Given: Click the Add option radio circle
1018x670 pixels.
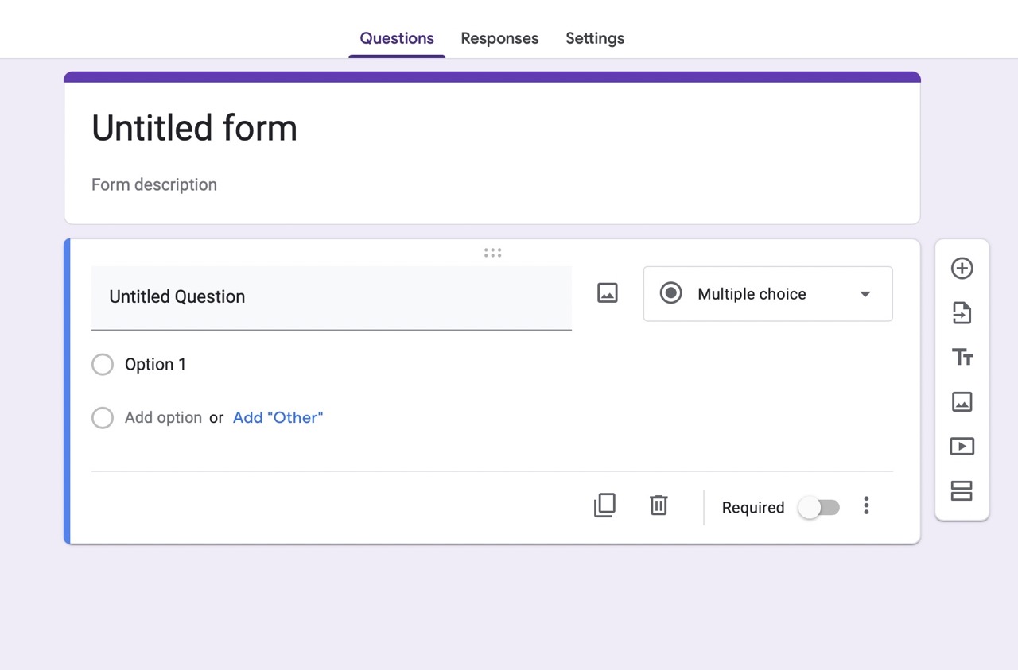Looking at the screenshot, I should pyautogui.click(x=103, y=417).
